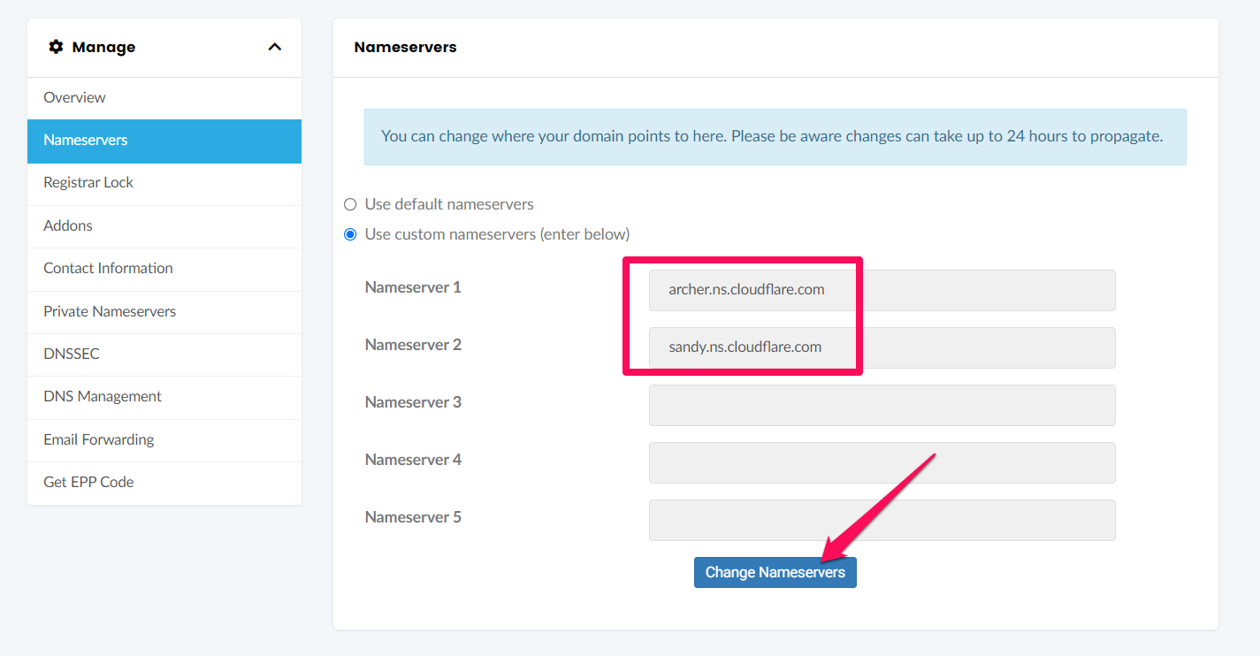Open the Addons page
The height and width of the screenshot is (656, 1260).
coord(68,225)
